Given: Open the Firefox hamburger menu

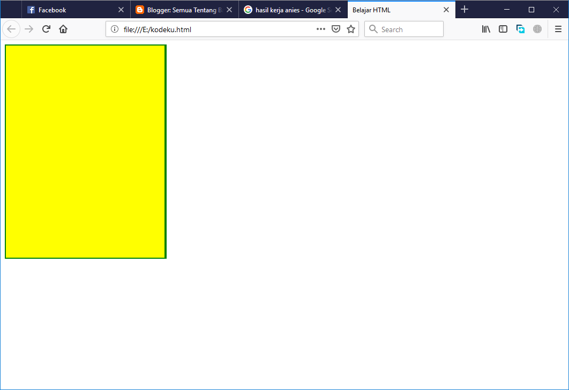Looking at the screenshot, I should pos(558,29).
